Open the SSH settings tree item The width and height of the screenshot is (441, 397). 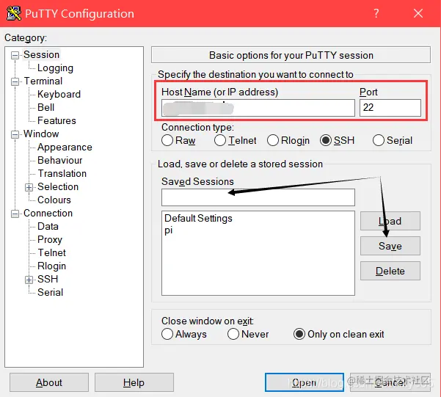pos(48,279)
